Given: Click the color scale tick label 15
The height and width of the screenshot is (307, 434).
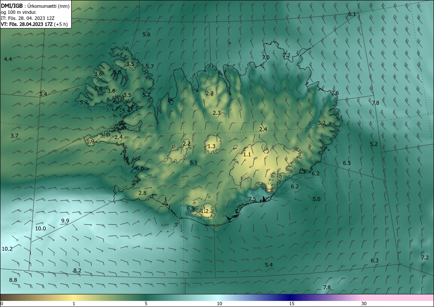Looking at the screenshot, I should (292, 304).
